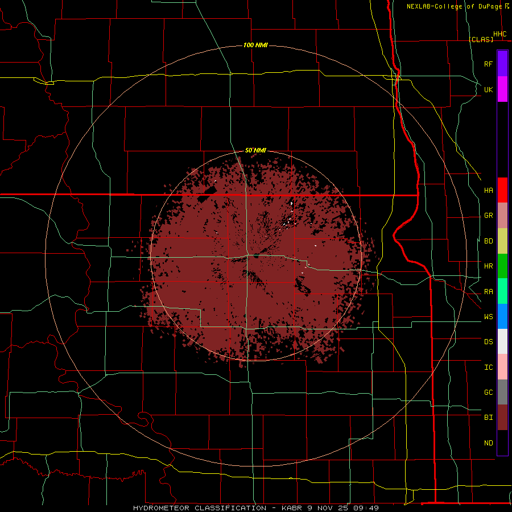Viewport: 512px width, 512px height.
Task: Click the RF purple legend swatch
Action: click(502, 64)
